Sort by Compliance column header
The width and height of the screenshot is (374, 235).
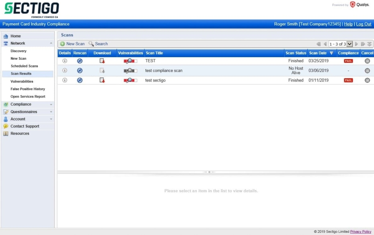(348, 53)
